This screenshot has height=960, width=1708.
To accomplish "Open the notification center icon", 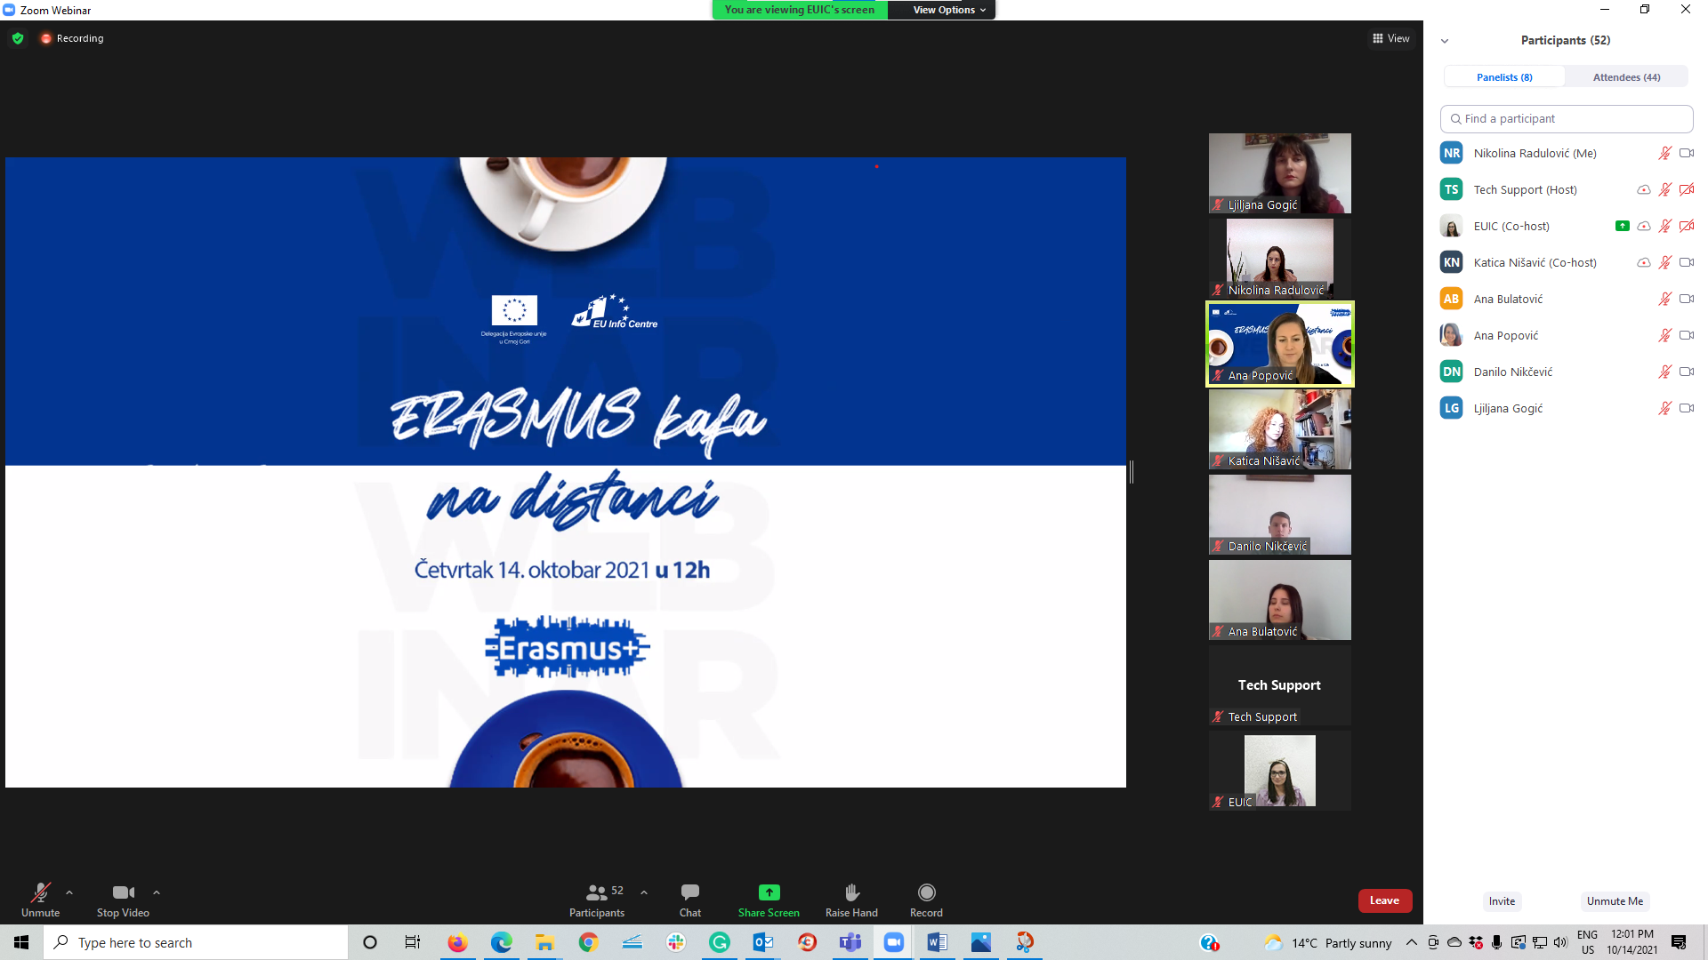I will (x=1679, y=942).
